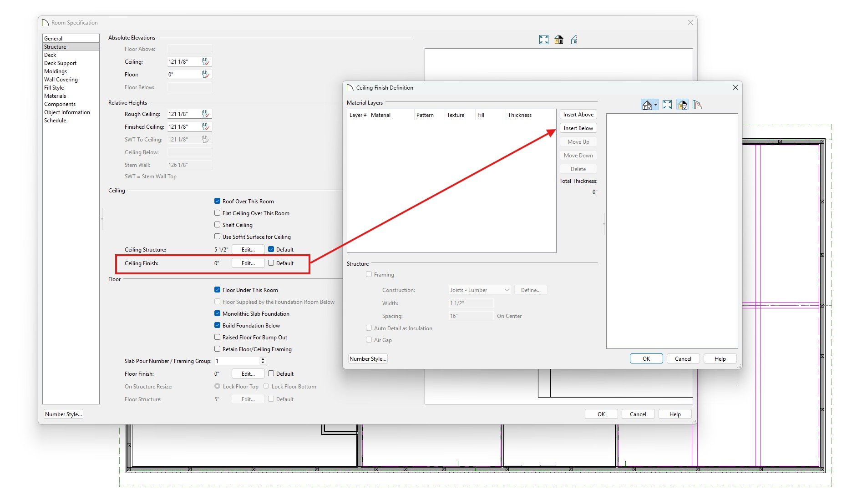Click Fill Window icon in Ceiling Finish dialog
Screen dimensions: 857x494
click(x=667, y=105)
